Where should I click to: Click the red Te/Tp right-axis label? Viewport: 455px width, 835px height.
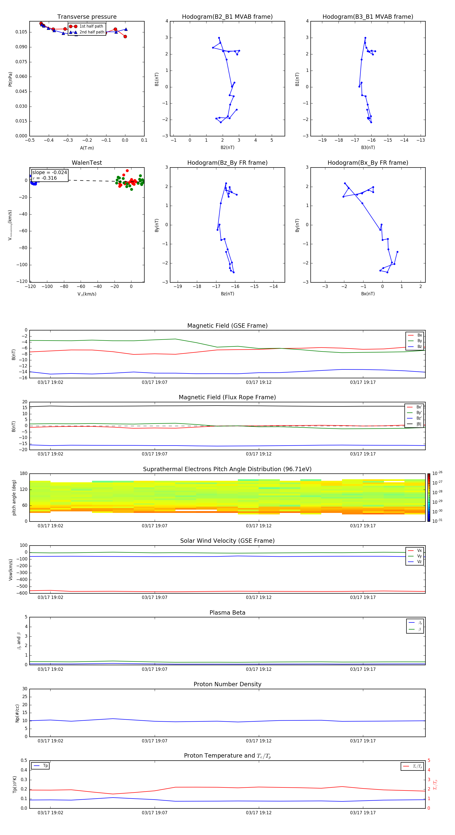click(435, 785)
